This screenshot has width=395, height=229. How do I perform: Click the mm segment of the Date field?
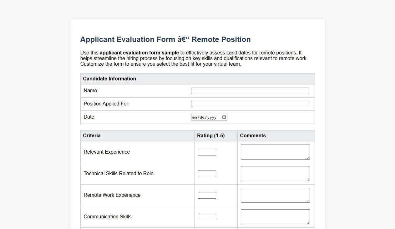[195, 117]
